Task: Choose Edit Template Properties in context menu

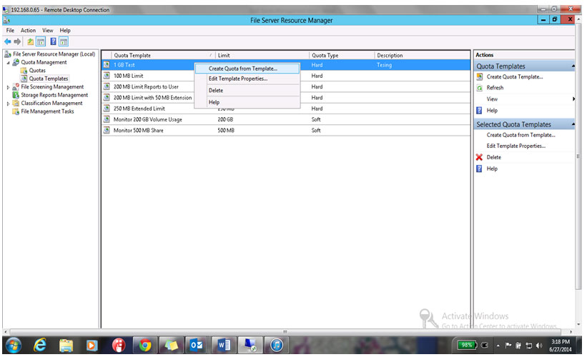Action: pyautogui.click(x=247, y=79)
